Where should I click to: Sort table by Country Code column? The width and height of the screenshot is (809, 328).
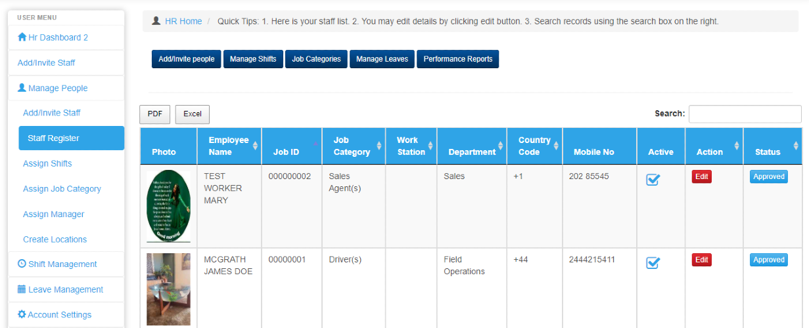tap(535, 146)
